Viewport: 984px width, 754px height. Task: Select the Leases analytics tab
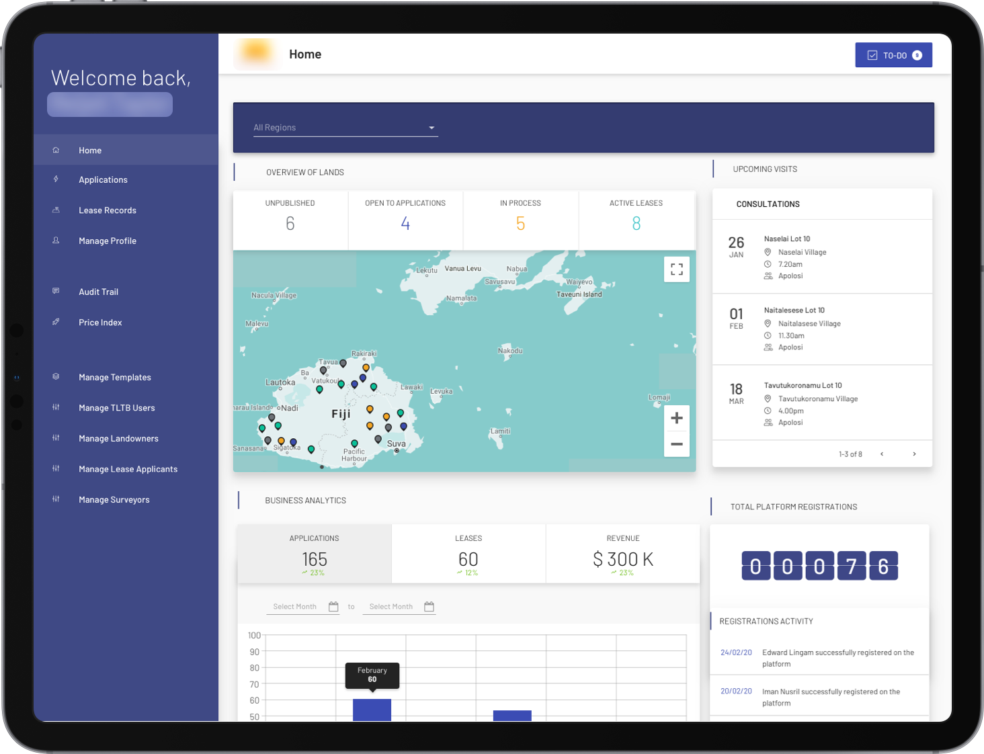point(468,554)
